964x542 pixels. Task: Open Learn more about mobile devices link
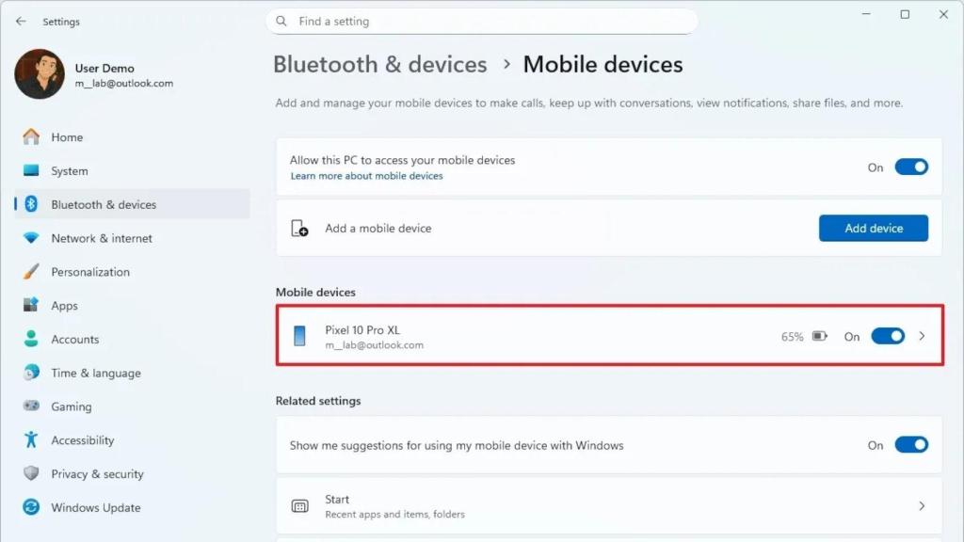(x=366, y=176)
